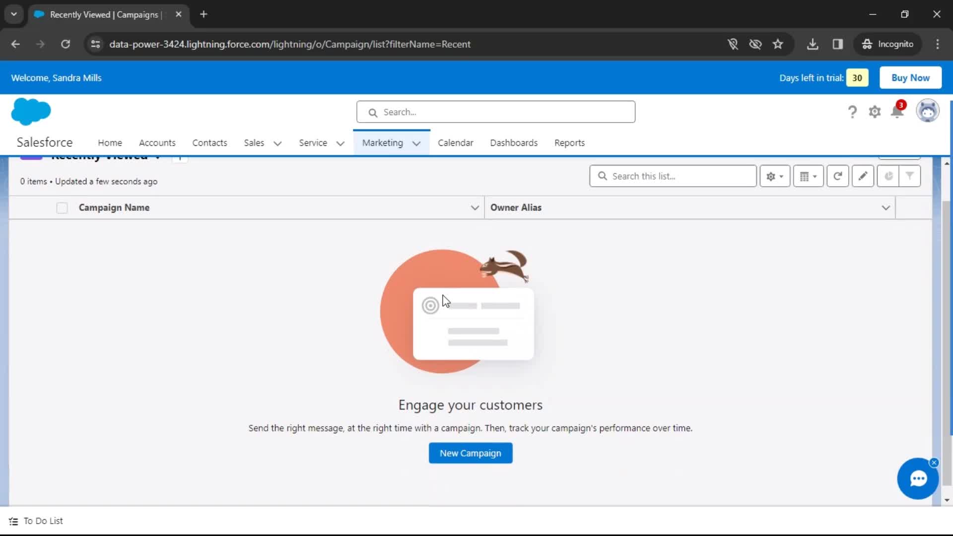Open the Setup gear icon
This screenshot has width=953, height=536.
pos(875,112)
